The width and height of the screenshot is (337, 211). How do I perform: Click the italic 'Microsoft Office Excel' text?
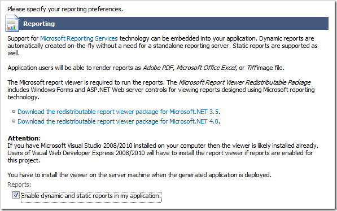point(207,68)
